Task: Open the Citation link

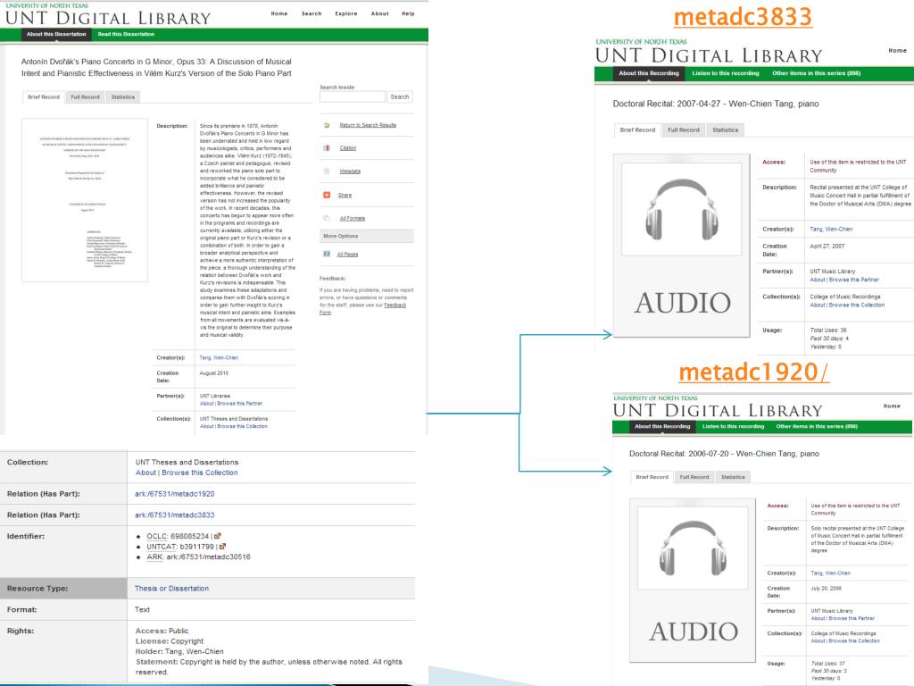Action: tap(348, 148)
